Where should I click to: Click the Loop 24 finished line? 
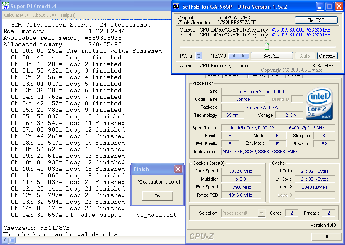click(x=68, y=208)
